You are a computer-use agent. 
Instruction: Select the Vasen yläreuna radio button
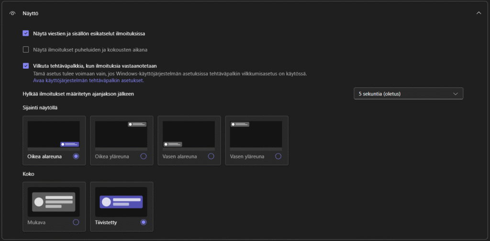click(x=278, y=156)
